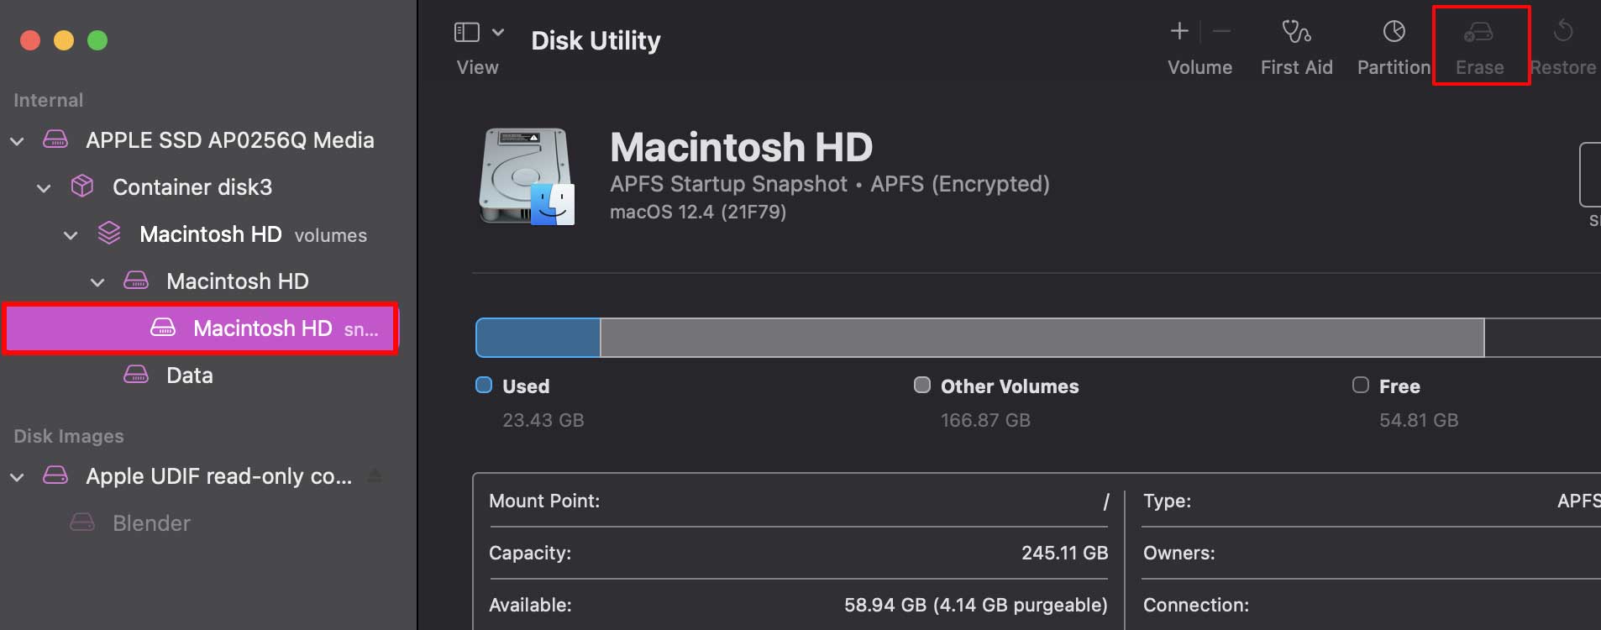Click the Disk Utility window title

(x=596, y=40)
